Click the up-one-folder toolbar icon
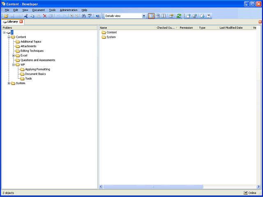 171,16
